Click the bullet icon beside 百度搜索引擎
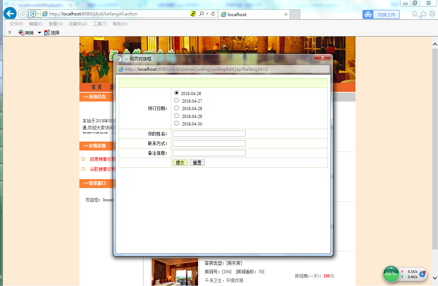This screenshot has width=438, height=286. (x=83, y=159)
